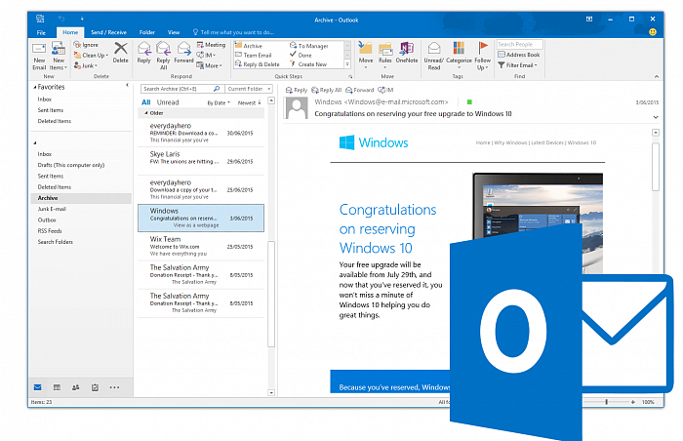Viewport: 683px width, 441px height.
Task: Open the Junk E-mail folder
Action: [53, 208]
